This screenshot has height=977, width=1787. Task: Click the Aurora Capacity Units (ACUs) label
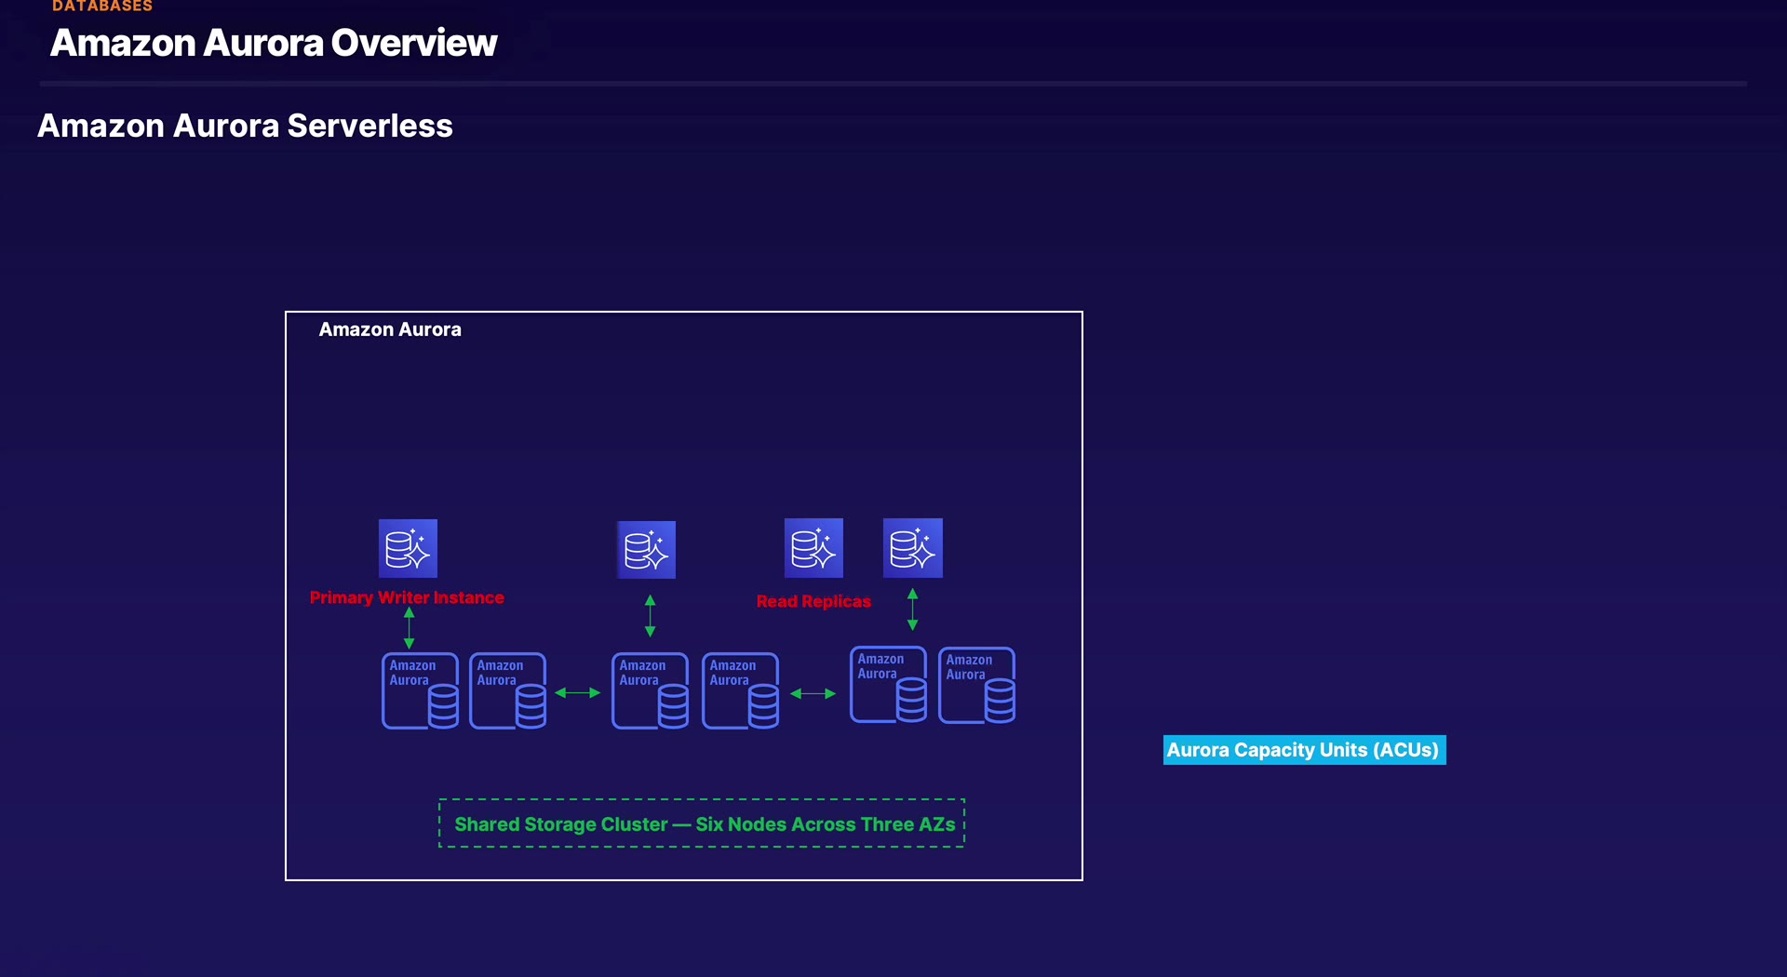coord(1304,750)
